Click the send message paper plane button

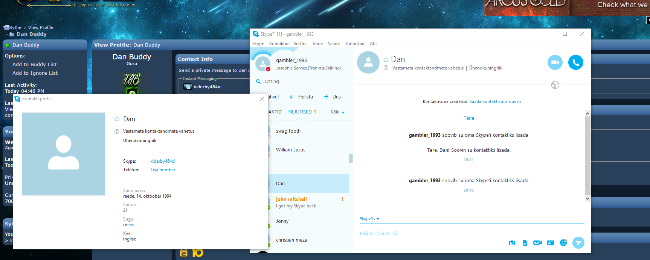tap(578, 243)
